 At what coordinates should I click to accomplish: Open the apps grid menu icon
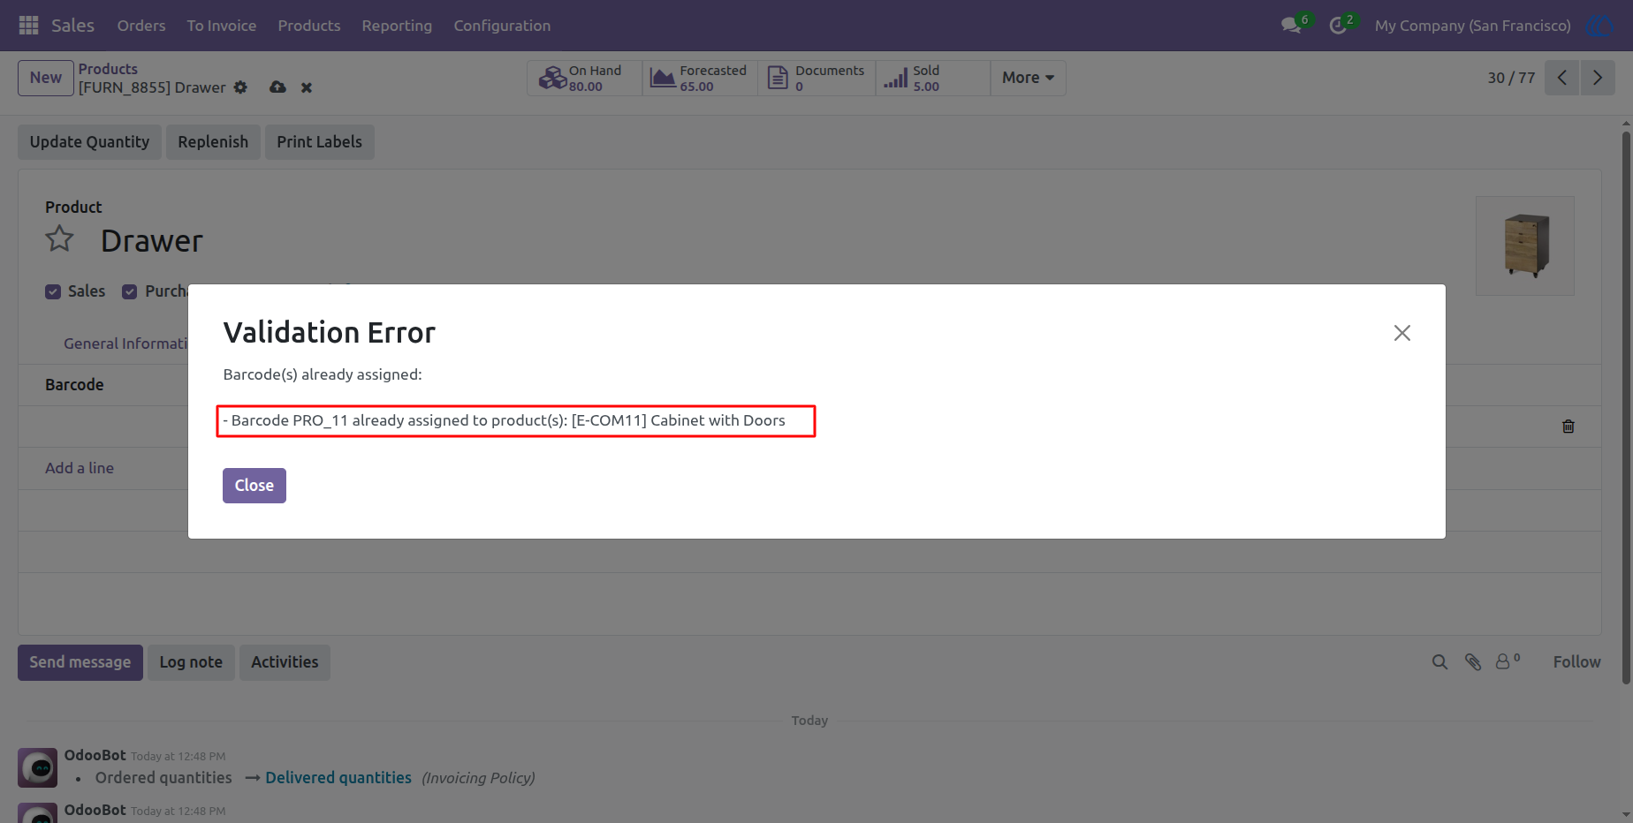click(28, 26)
